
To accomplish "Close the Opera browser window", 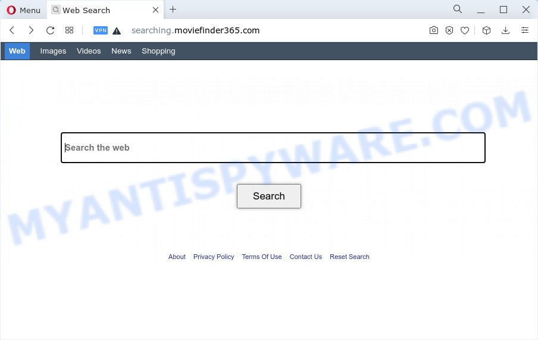I will pyautogui.click(x=526, y=10).
